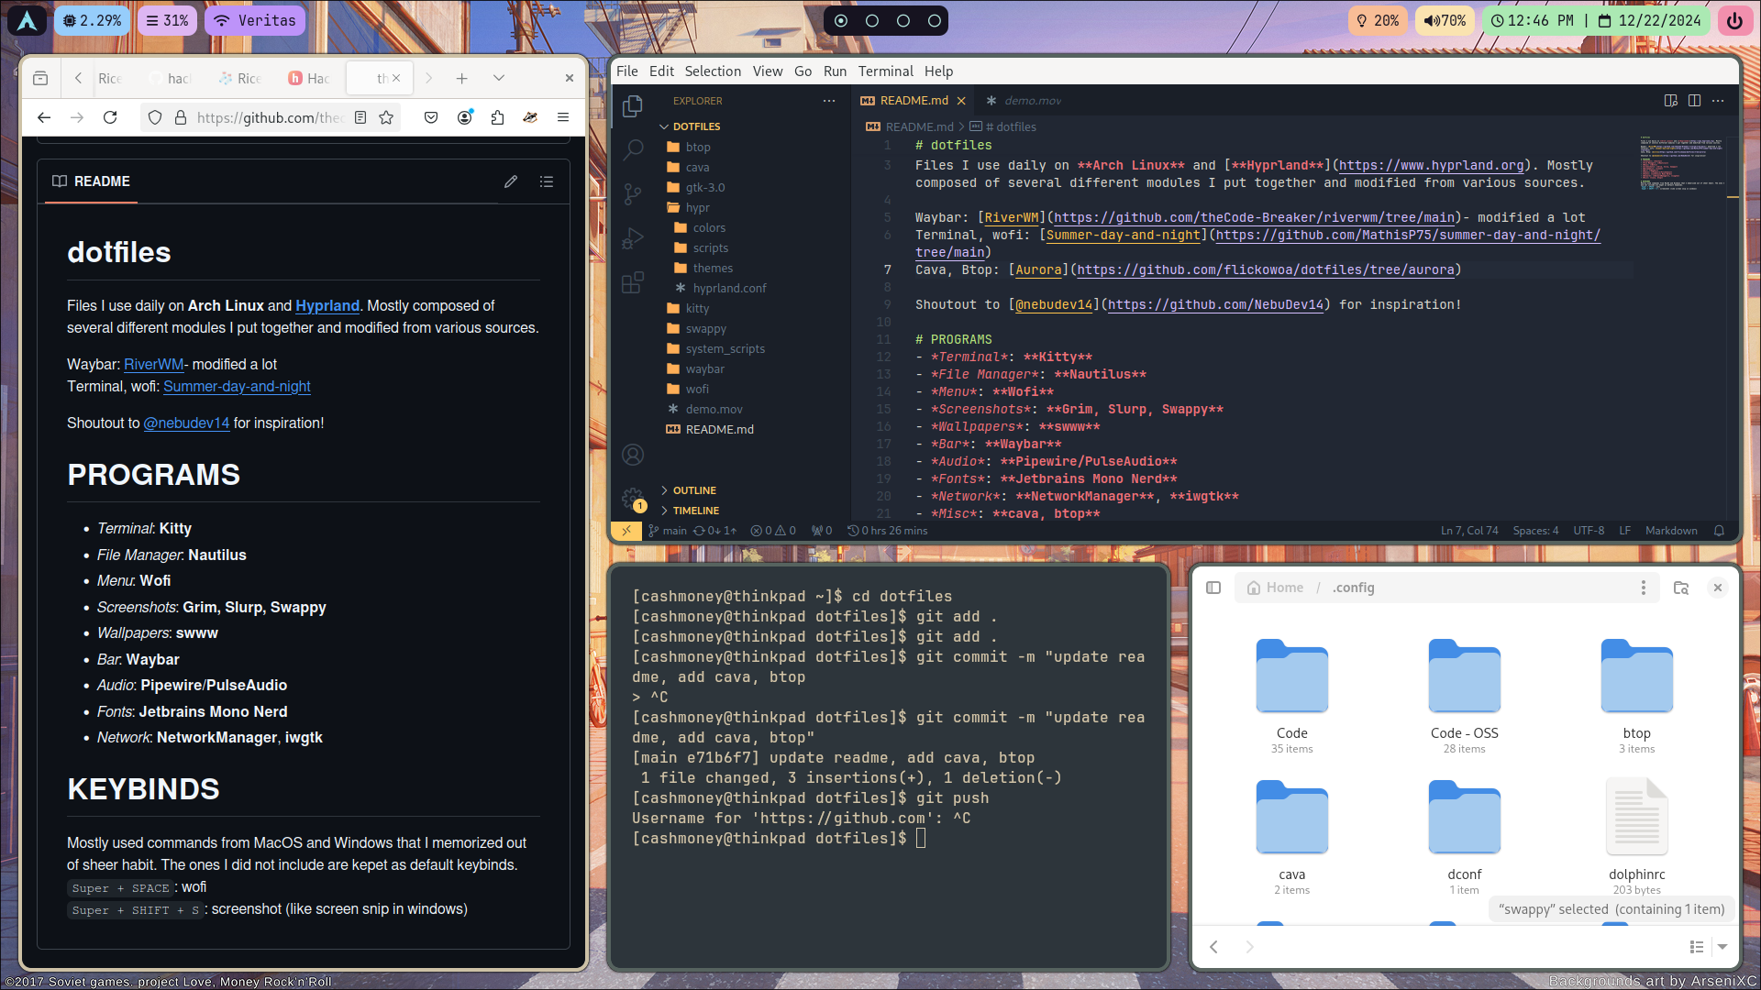Click the power button in top bar
This screenshot has height=990, width=1761.
tap(1734, 20)
